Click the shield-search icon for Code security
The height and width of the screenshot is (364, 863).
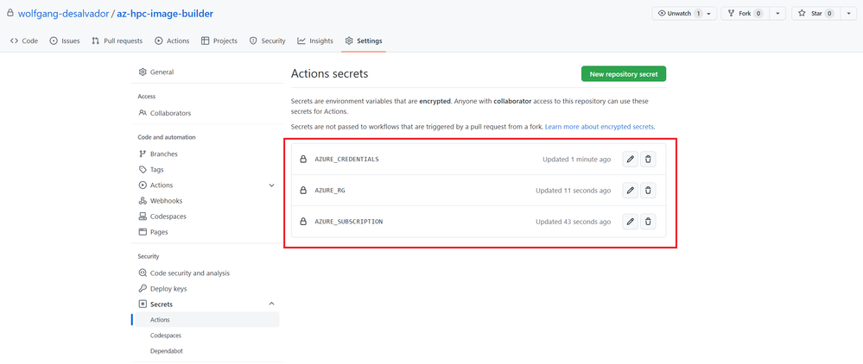click(143, 273)
